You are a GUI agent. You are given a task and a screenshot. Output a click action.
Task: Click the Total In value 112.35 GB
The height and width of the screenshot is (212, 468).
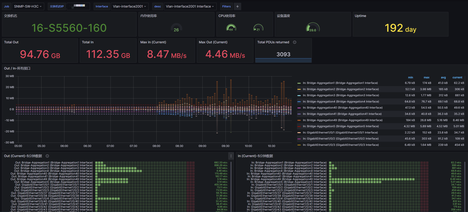(108, 54)
